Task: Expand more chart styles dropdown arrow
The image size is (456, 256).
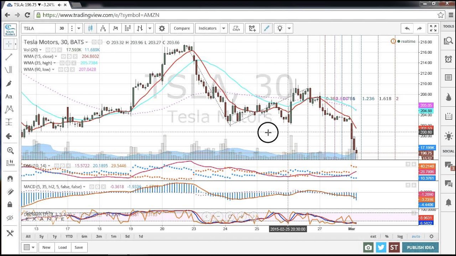Action: [x=150, y=28]
